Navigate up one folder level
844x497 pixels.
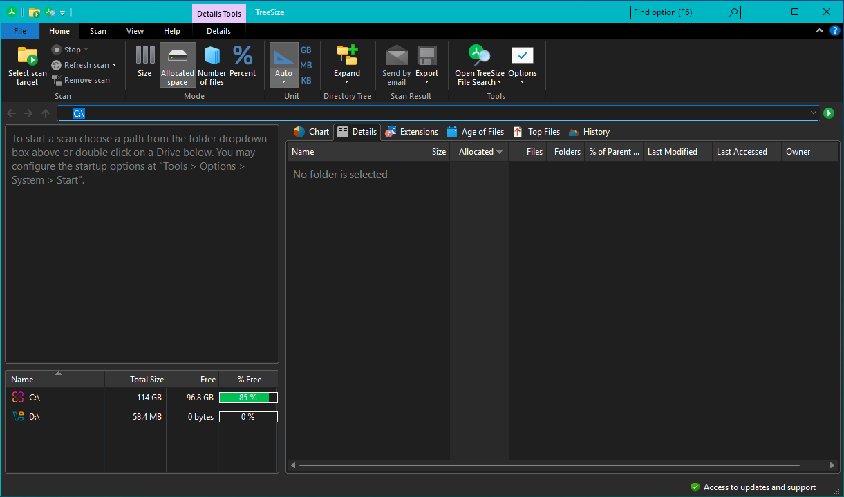[x=46, y=113]
